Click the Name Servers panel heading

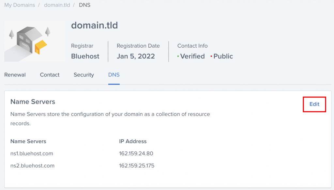tap(33, 102)
